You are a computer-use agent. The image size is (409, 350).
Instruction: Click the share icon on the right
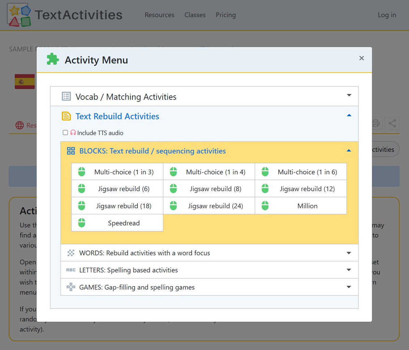(x=392, y=123)
